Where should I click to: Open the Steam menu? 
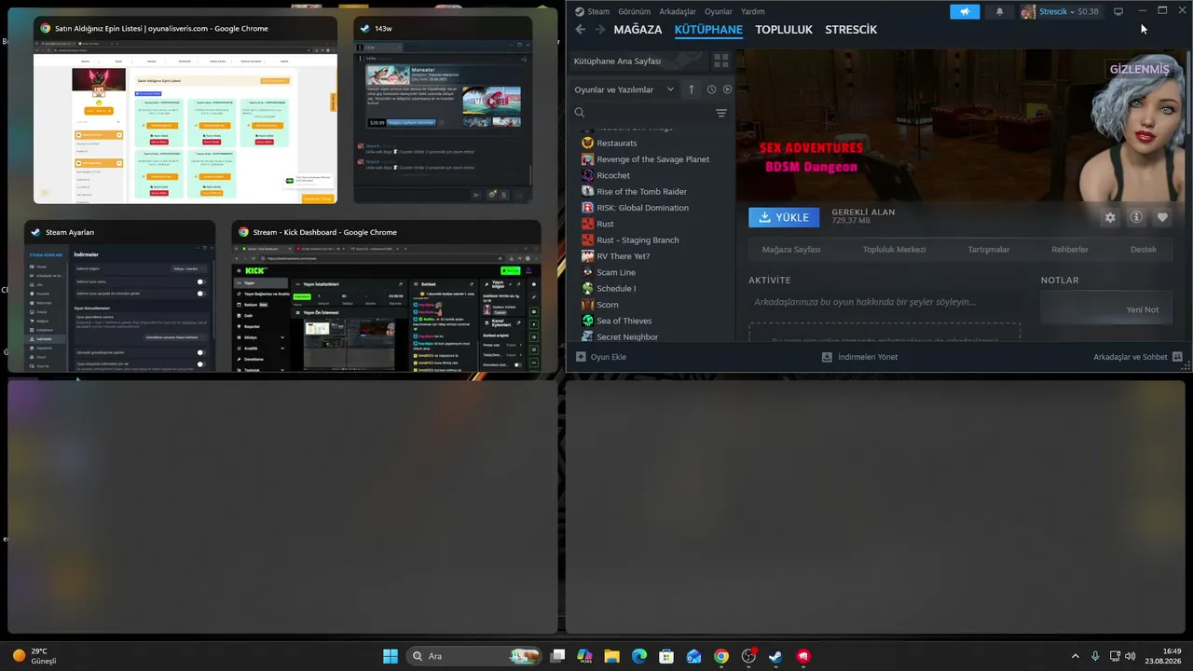598,12
